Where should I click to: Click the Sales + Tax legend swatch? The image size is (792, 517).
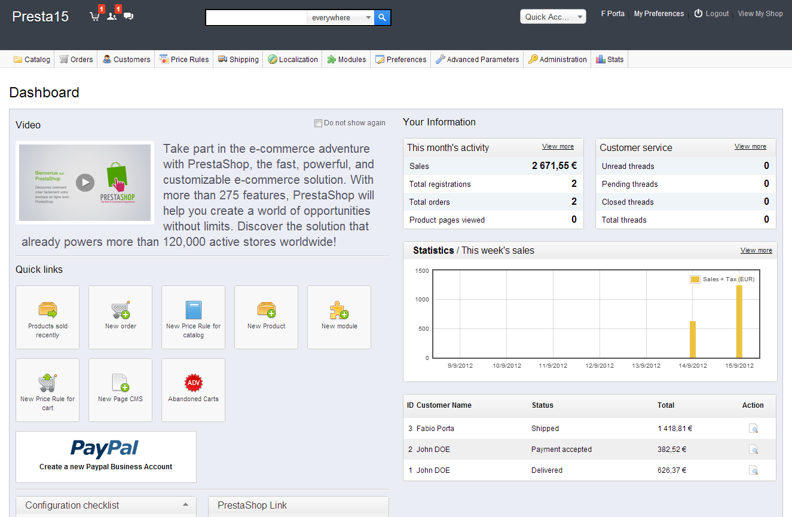pyautogui.click(x=695, y=279)
